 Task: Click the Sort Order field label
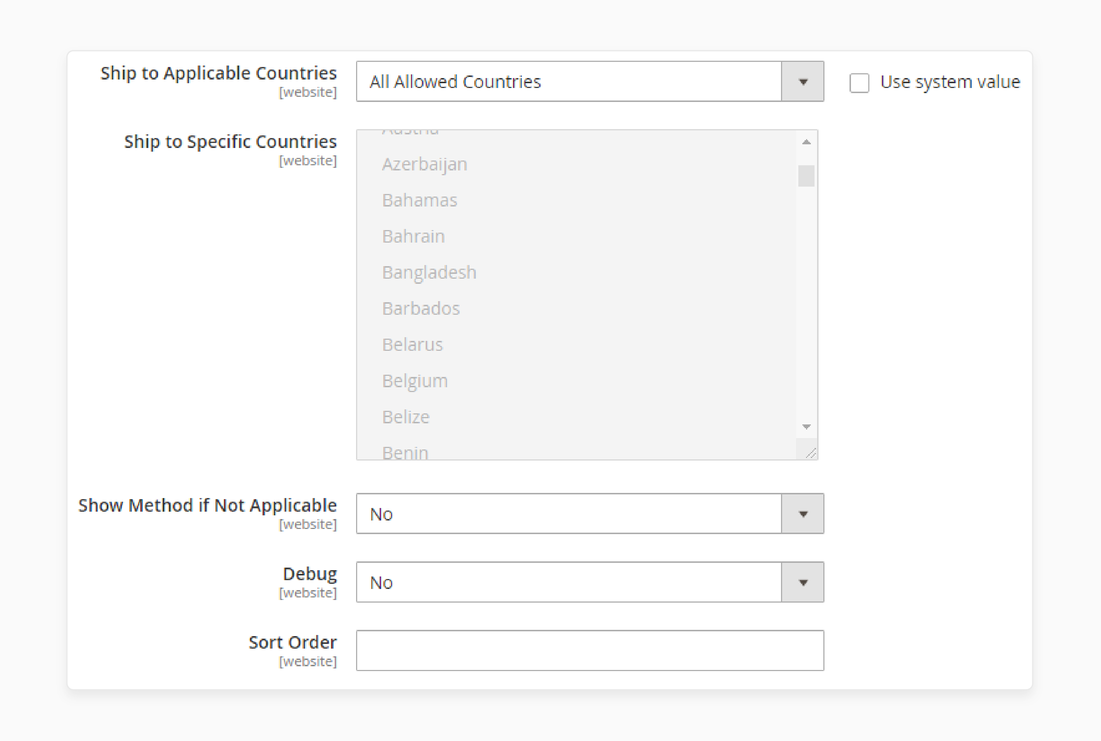pos(293,642)
